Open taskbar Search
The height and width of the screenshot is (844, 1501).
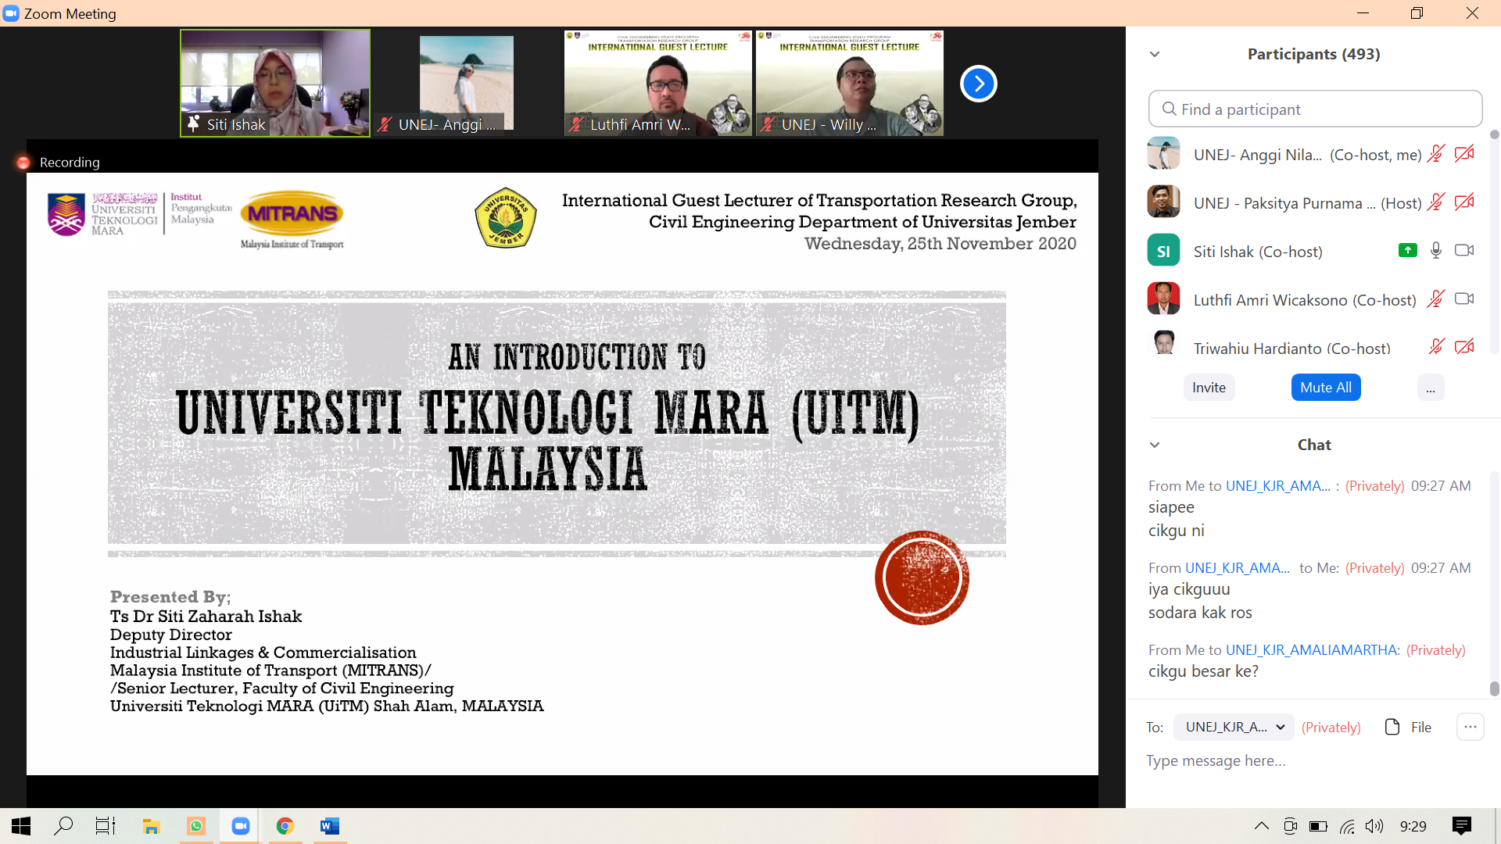click(63, 826)
